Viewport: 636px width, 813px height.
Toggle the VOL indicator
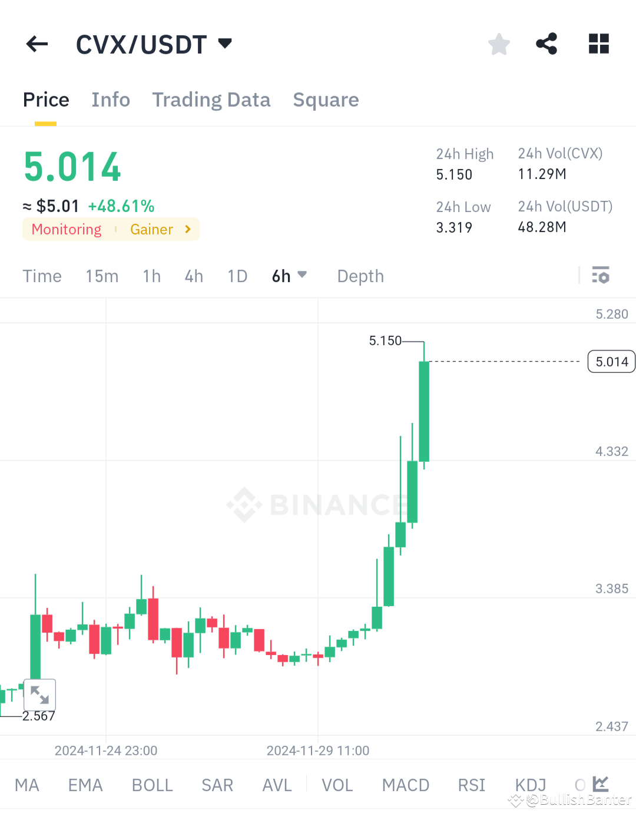tap(337, 784)
